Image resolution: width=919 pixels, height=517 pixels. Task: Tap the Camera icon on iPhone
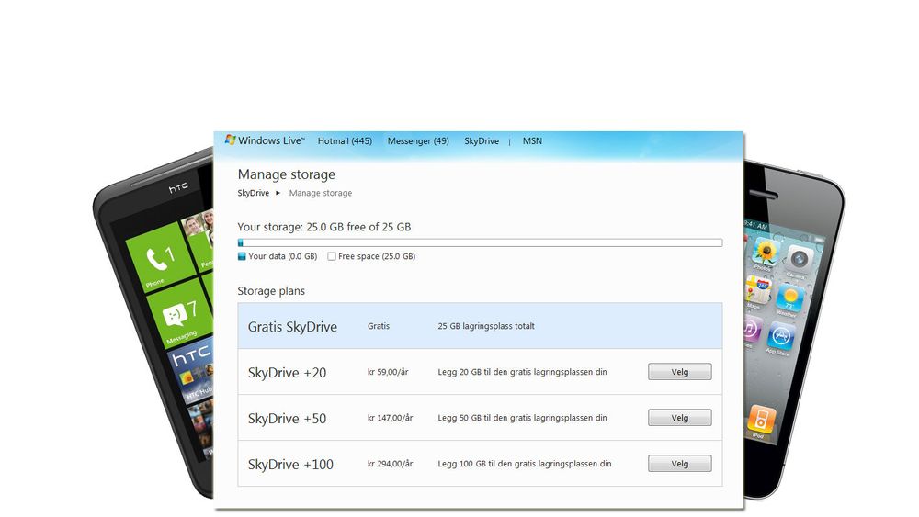(x=798, y=258)
